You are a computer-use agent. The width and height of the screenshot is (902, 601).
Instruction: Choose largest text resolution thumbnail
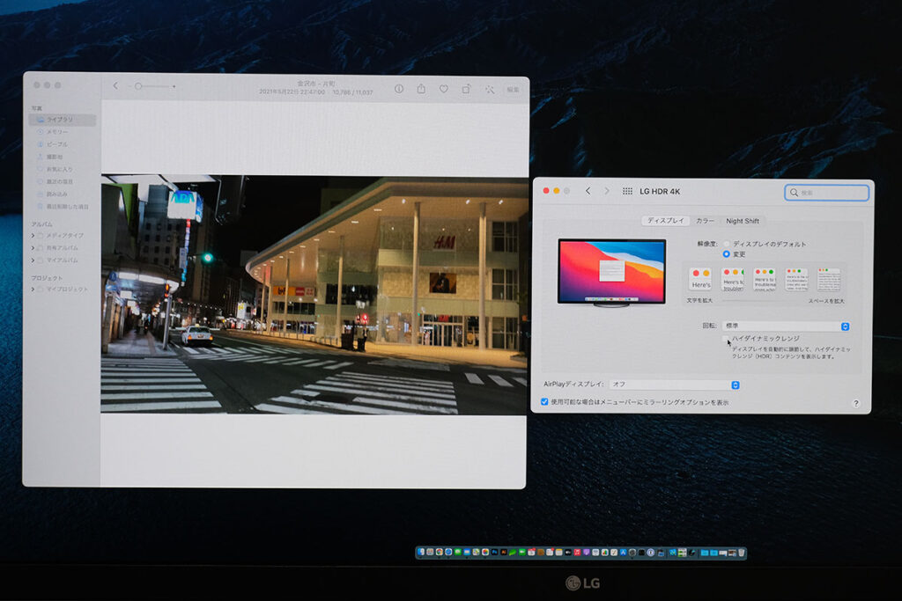click(700, 279)
